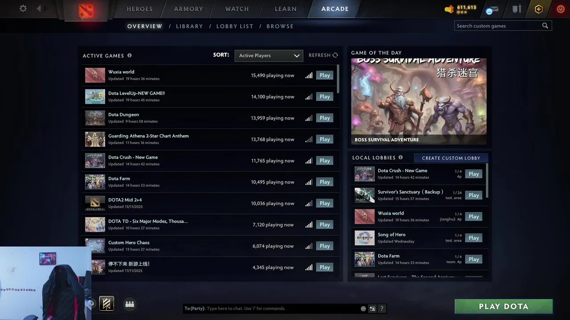
Task: Open Wuxia world thumbnail in Active Games
Action: click(x=95, y=75)
